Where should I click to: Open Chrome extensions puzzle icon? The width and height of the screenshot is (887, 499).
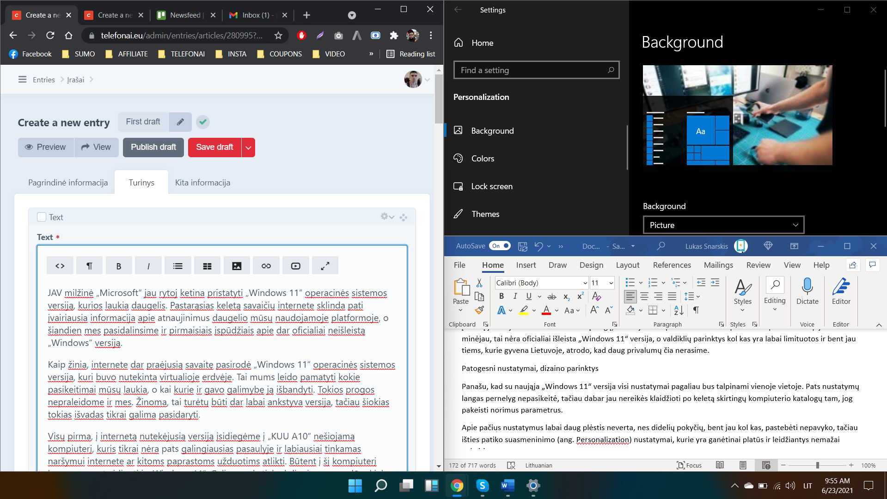tap(394, 36)
